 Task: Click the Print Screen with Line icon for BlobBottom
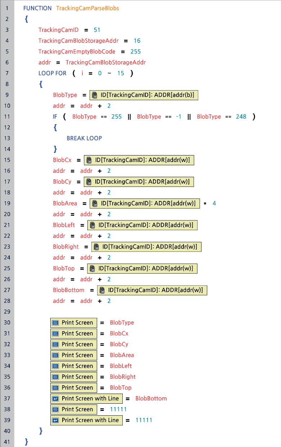point(55,398)
